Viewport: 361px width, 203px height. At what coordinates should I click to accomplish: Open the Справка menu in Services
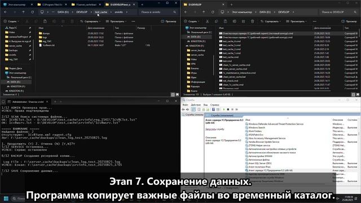coord(214,105)
